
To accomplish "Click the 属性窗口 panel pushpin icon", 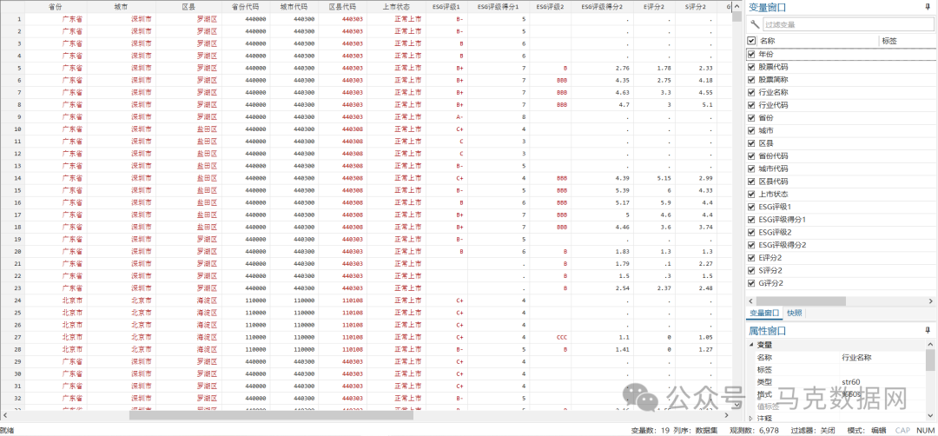I will click(x=928, y=330).
